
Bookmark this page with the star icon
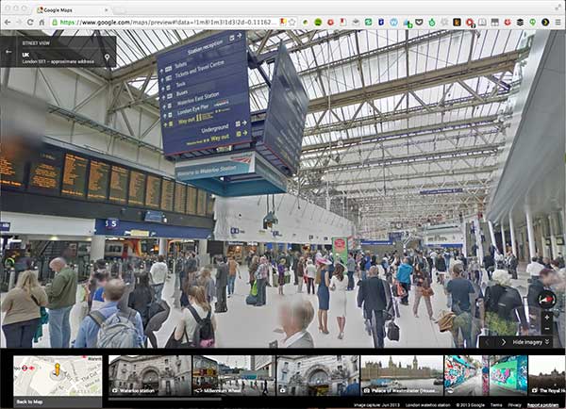point(292,23)
